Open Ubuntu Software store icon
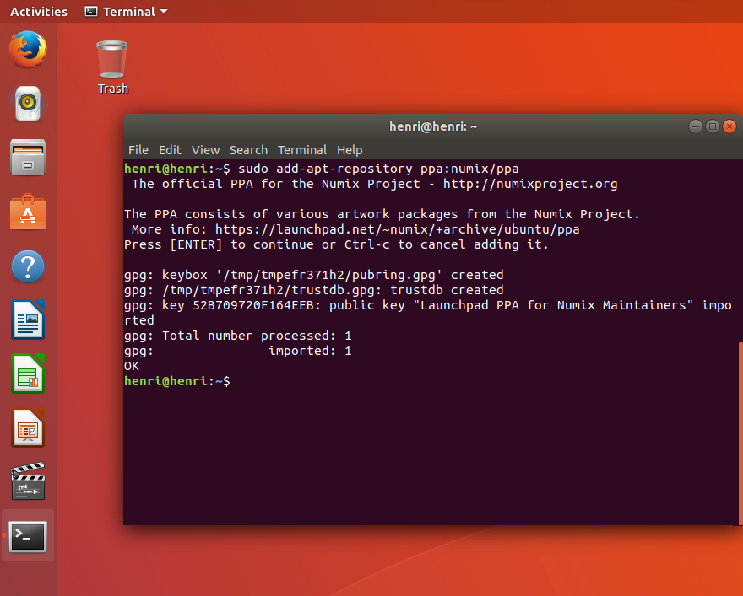Image resolution: width=743 pixels, height=596 pixels. pyautogui.click(x=28, y=212)
